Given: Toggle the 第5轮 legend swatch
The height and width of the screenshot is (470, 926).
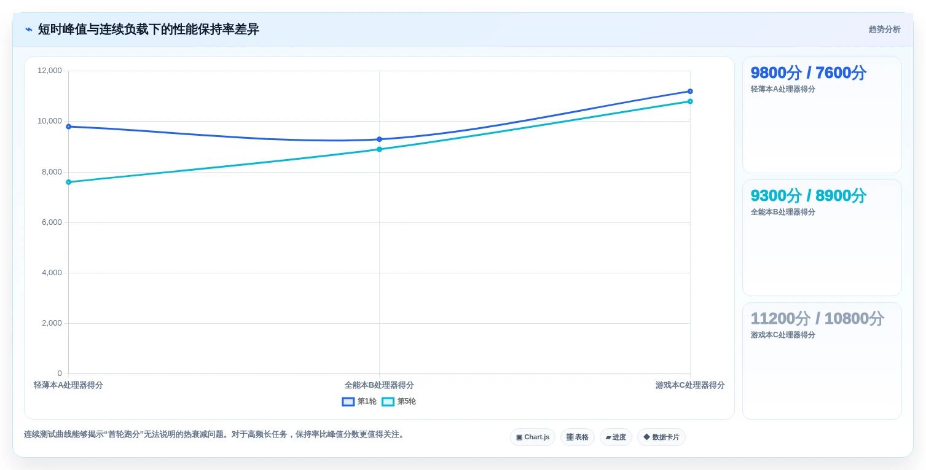Looking at the screenshot, I should pyautogui.click(x=388, y=402).
